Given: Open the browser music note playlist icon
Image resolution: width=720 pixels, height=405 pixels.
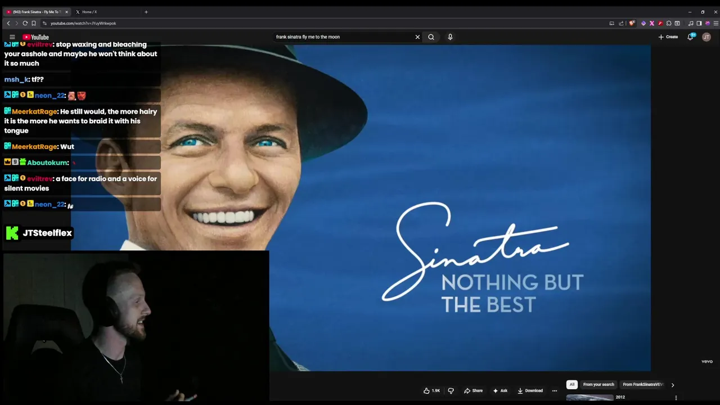Looking at the screenshot, I should pyautogui.click(x=691, y=23).
